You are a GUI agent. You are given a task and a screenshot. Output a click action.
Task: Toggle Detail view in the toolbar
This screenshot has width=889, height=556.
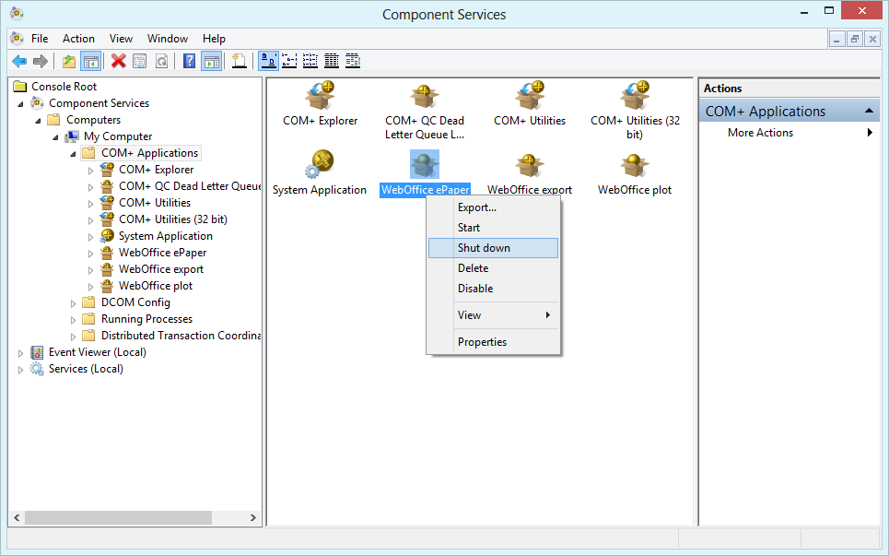pos(331,61)
